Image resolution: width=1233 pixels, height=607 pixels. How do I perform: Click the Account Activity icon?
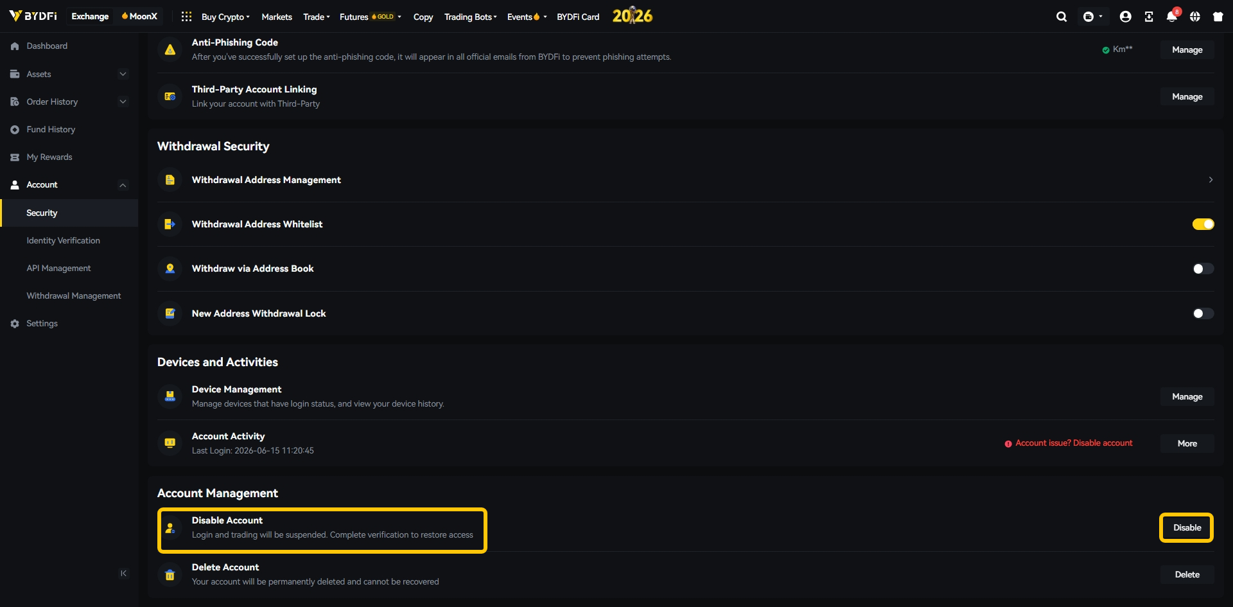click(170, 443)
